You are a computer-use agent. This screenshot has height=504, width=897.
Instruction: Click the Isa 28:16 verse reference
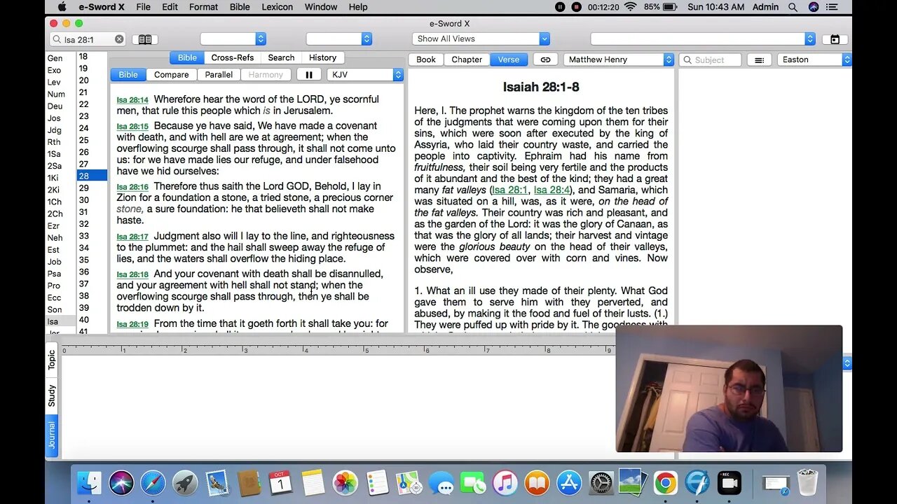click(x=132, y=187)
